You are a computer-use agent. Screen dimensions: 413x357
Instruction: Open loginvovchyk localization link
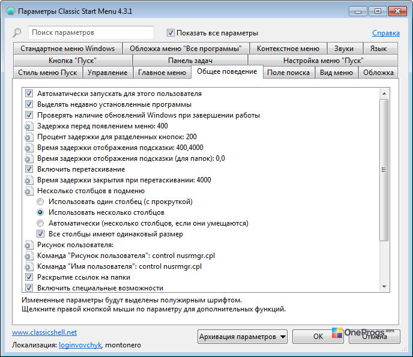click(x=80, y=345)
